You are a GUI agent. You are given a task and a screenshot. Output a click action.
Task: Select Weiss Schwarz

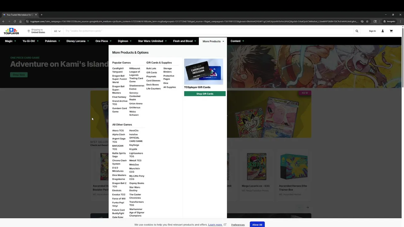(134, 113)
